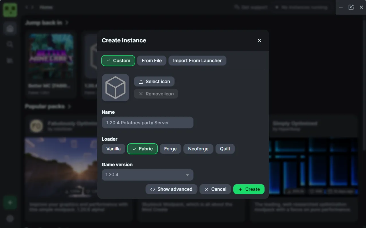Switch to the From File tab
Viewport: 366px width, 228px height.
pyautogui.click(x=152, y=60)
